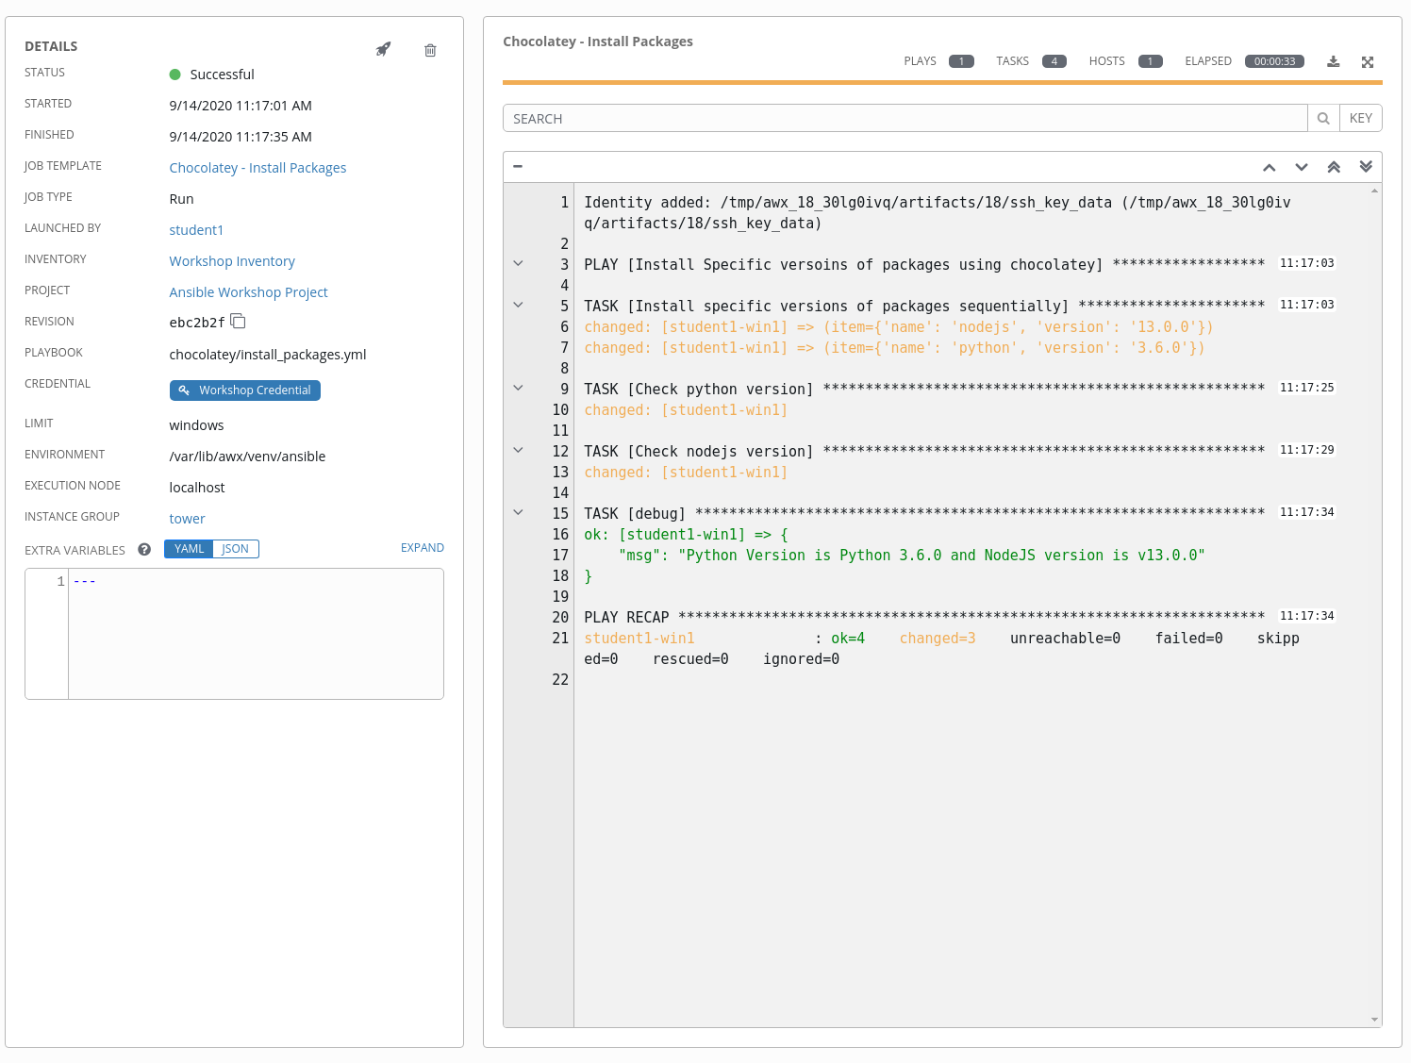This screenshot has width=1411, height=1063.
Task: Collapse TASK Install specific versions sequentially
Action: tap(518, 305)
